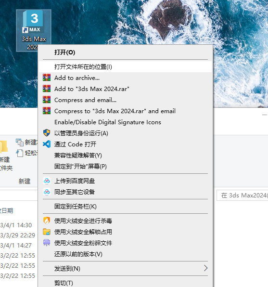Choose 同步至其它设备
Screen dimensions: 268x287
pos(125,192)
